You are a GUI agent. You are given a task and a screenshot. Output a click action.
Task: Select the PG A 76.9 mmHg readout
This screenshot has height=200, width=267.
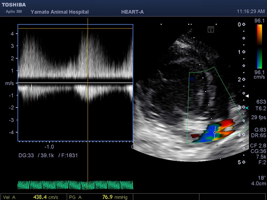(x=98, y=197)
